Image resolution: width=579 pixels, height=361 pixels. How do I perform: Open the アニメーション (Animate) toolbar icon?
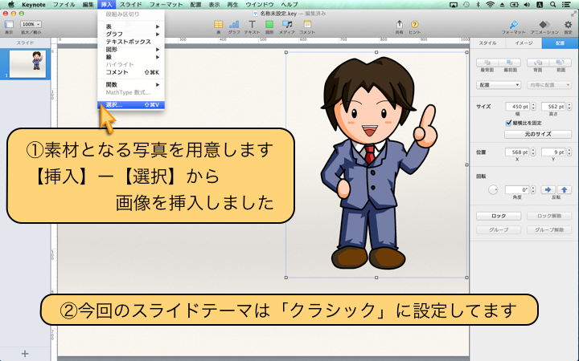pos(544,25)
